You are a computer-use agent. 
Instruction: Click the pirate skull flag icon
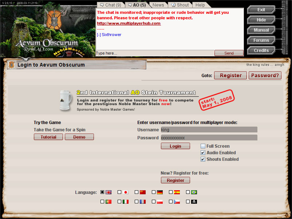tap(194, 202)
